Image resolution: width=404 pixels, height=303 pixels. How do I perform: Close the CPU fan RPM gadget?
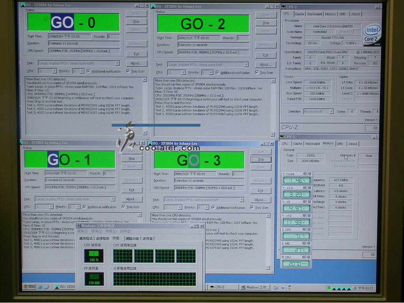309,257
